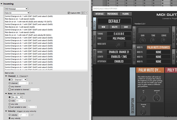The width and height of the screenshot is (177, 120).
Task: Open the second MIDI FX NONE slot
Action: [x=159, y=52]
